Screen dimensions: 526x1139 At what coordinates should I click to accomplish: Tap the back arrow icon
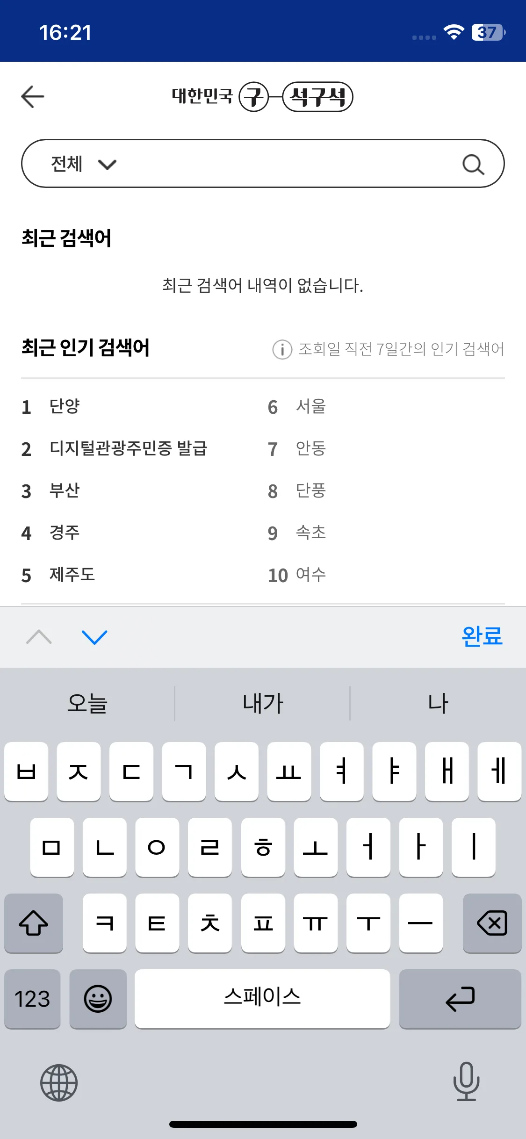(x=33, y=97)
